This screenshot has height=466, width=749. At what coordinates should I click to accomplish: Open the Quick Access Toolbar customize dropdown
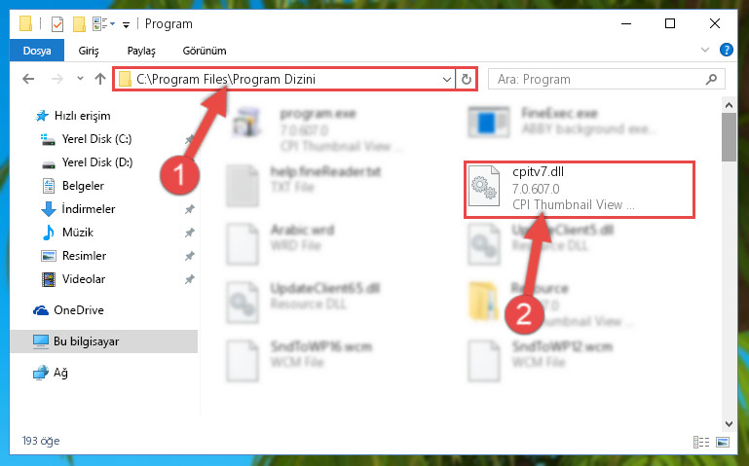coord(126,24)
